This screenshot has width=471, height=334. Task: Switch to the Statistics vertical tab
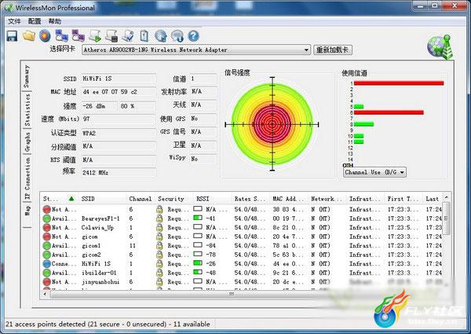click(27, 110)
